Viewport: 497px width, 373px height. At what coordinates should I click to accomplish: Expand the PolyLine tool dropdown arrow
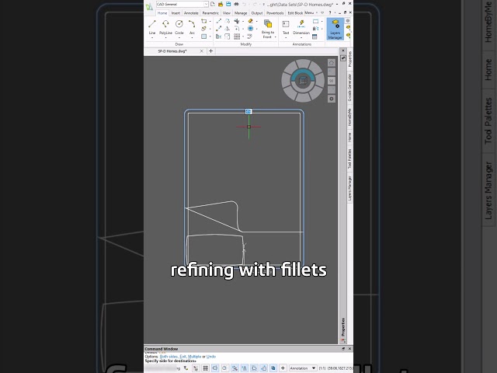(165, 38)
